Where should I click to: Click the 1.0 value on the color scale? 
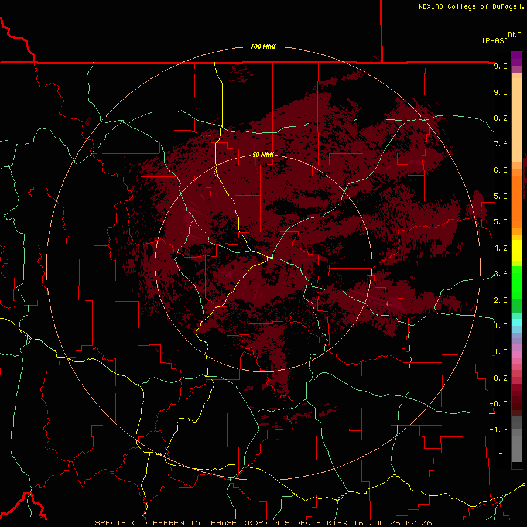tap(501, 352)
